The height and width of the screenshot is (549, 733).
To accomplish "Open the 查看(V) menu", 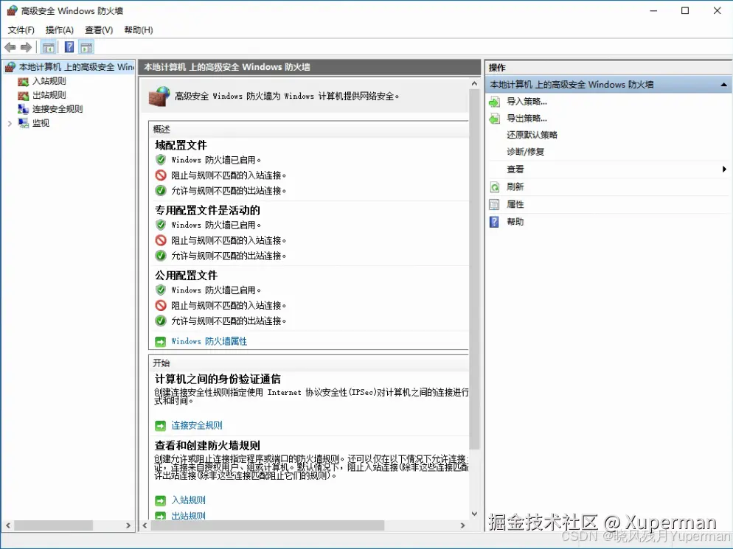I will point(99,30).
